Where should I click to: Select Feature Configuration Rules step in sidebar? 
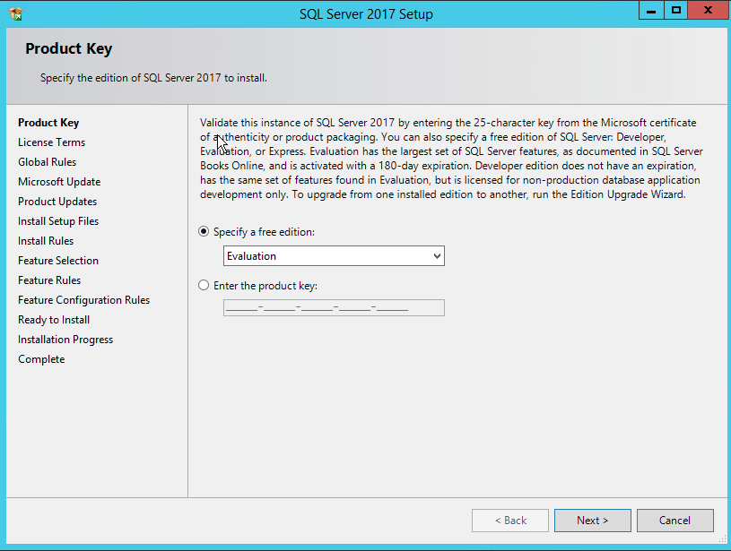83,300
